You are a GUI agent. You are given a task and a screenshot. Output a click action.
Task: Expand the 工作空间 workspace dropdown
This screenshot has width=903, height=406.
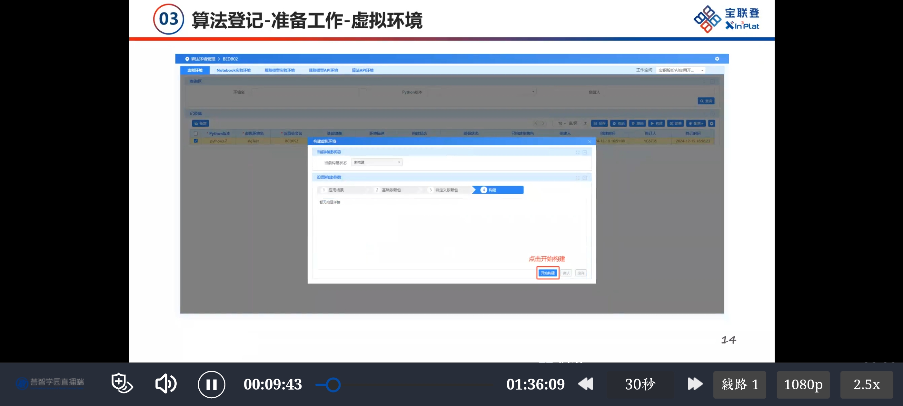click(x=680, y=71)
